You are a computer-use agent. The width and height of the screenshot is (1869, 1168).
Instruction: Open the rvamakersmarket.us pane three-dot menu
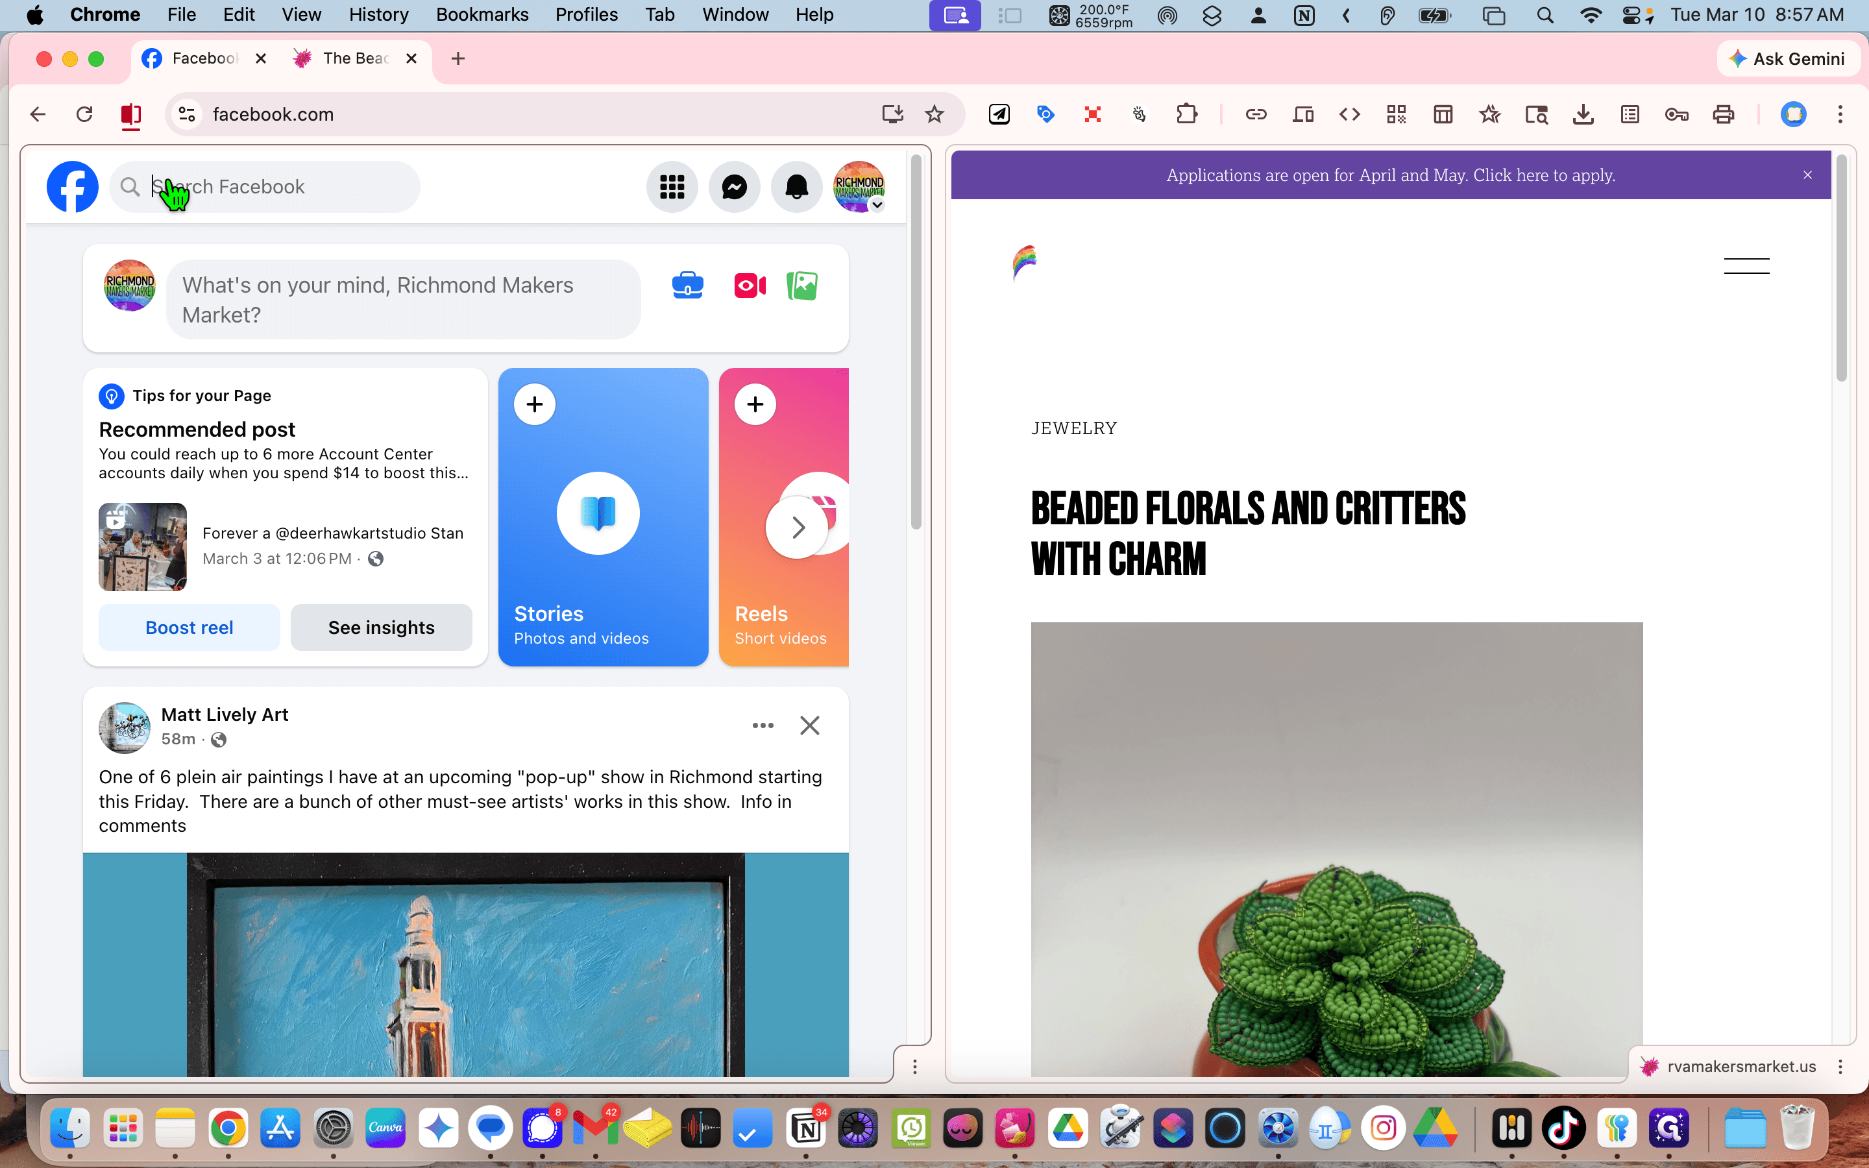point(1840,1067)
